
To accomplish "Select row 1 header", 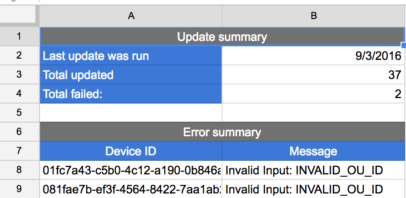I will click(x=20, y=36).
